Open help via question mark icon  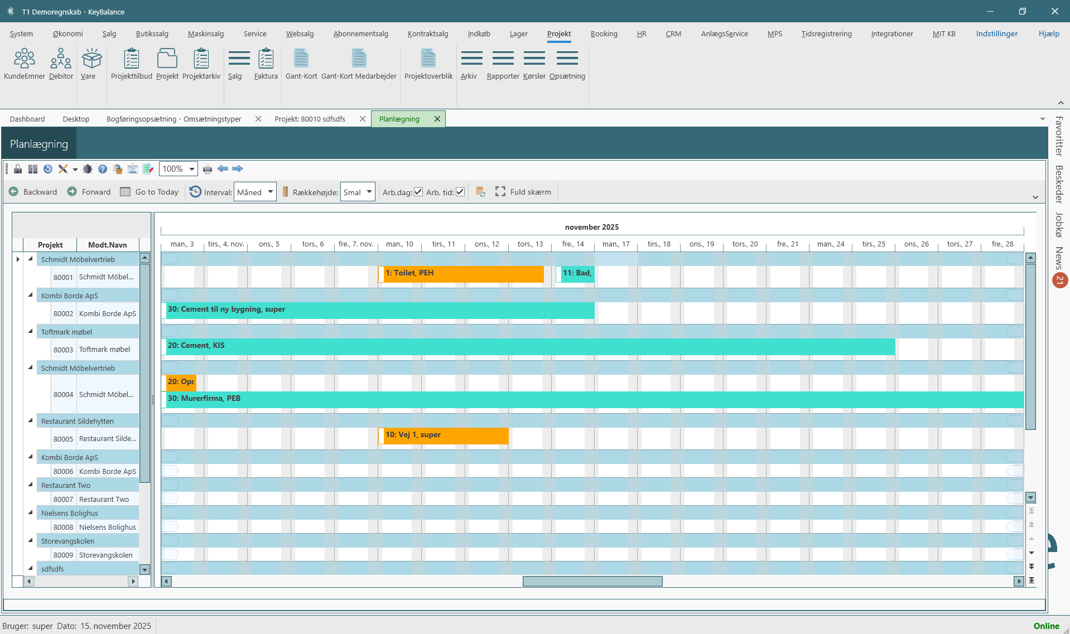point(103,169)
